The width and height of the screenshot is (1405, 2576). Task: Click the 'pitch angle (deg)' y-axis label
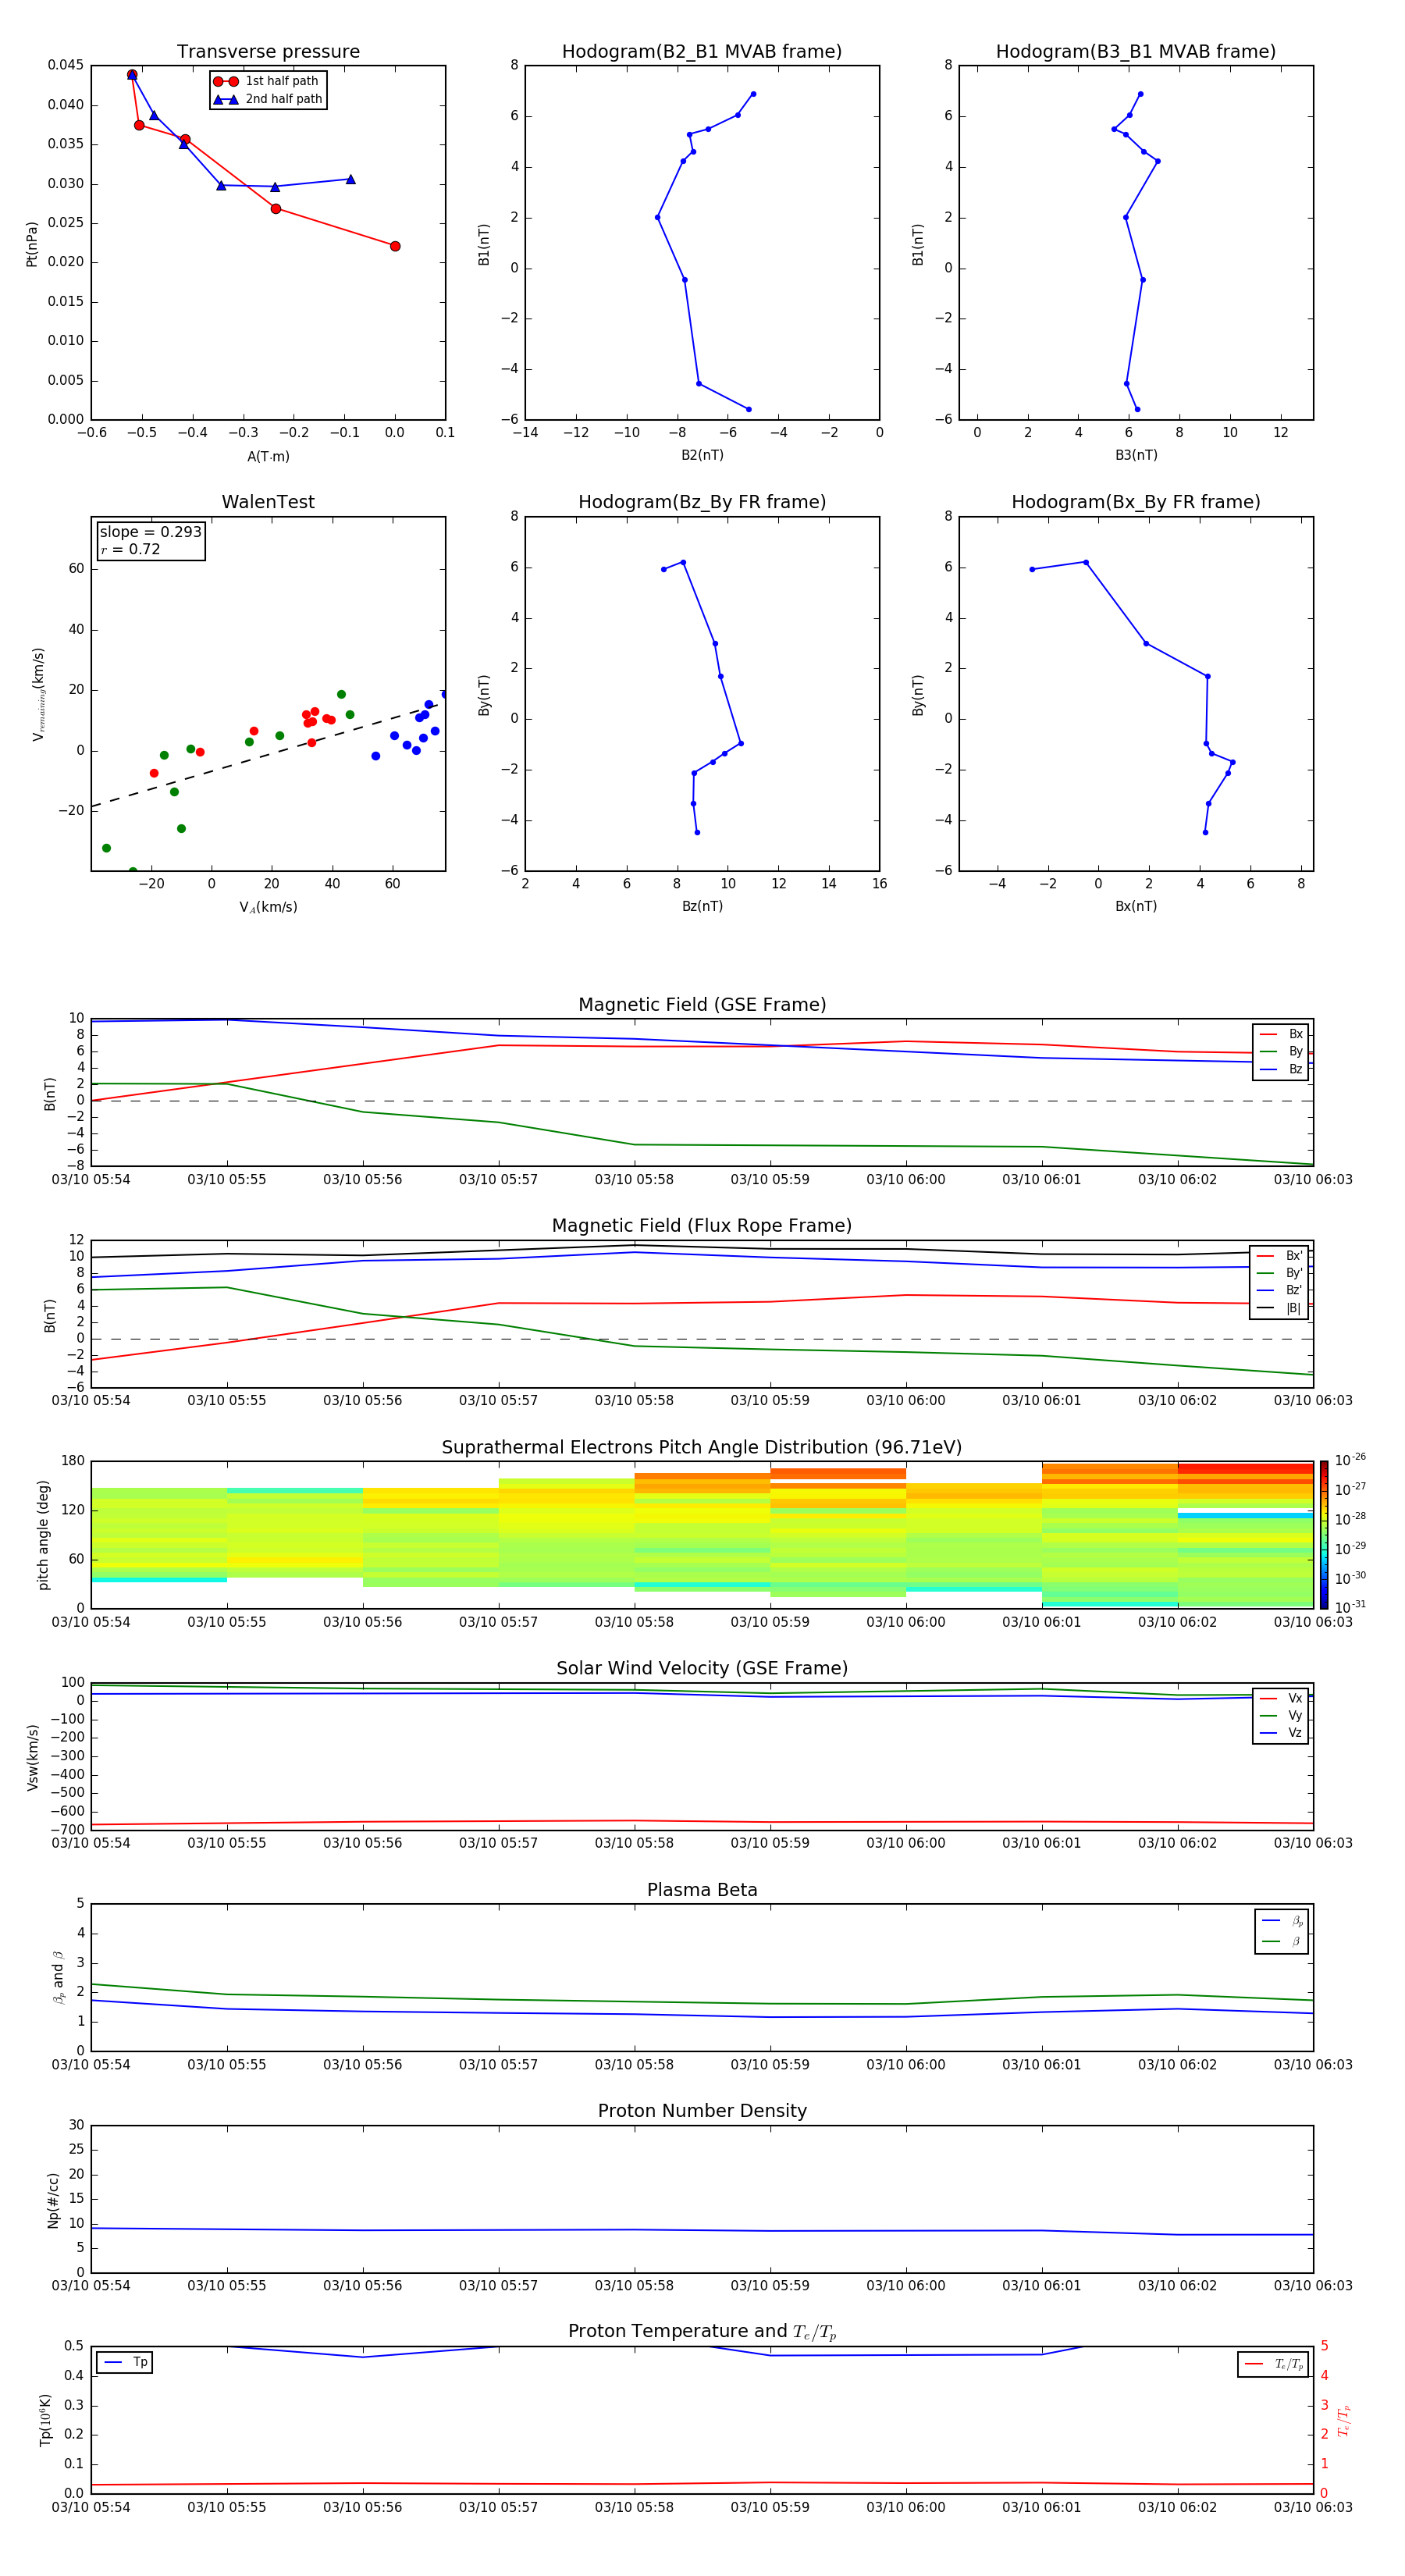(43, 1535)
